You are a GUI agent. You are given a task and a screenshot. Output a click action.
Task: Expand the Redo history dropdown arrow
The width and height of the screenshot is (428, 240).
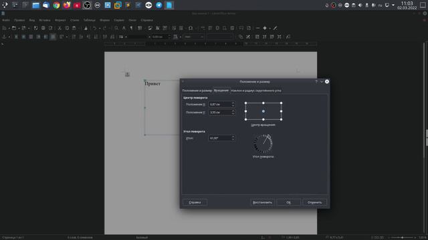pyautogui.click(x=110, y=28)
